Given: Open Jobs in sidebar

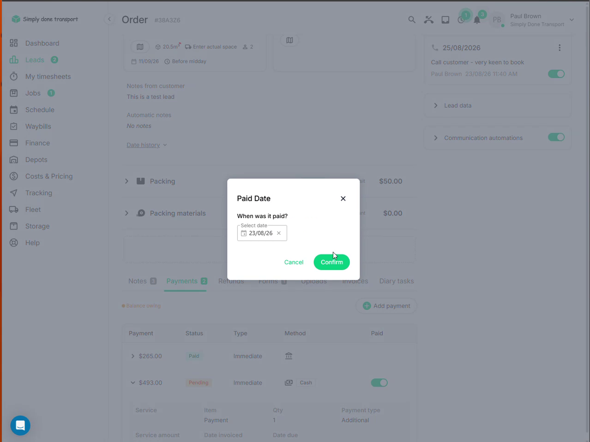Looking at the screenshot, I should pyautogui.click(x=33, y=93).
